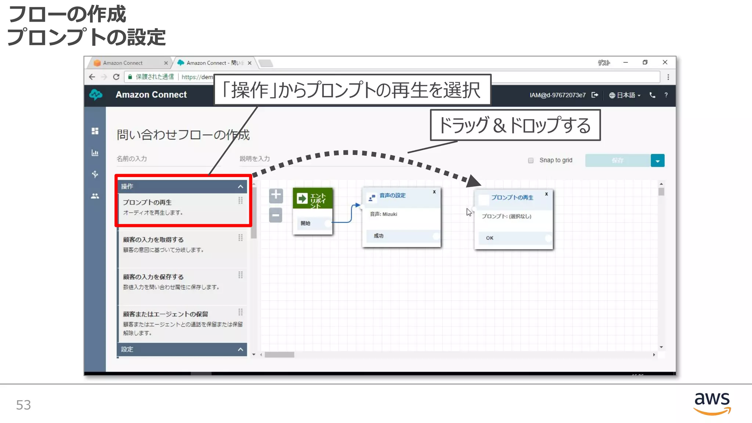Viewport: 752px width, 423px height.
Task: Collapse the 設定 section
Action: (241, 349)
